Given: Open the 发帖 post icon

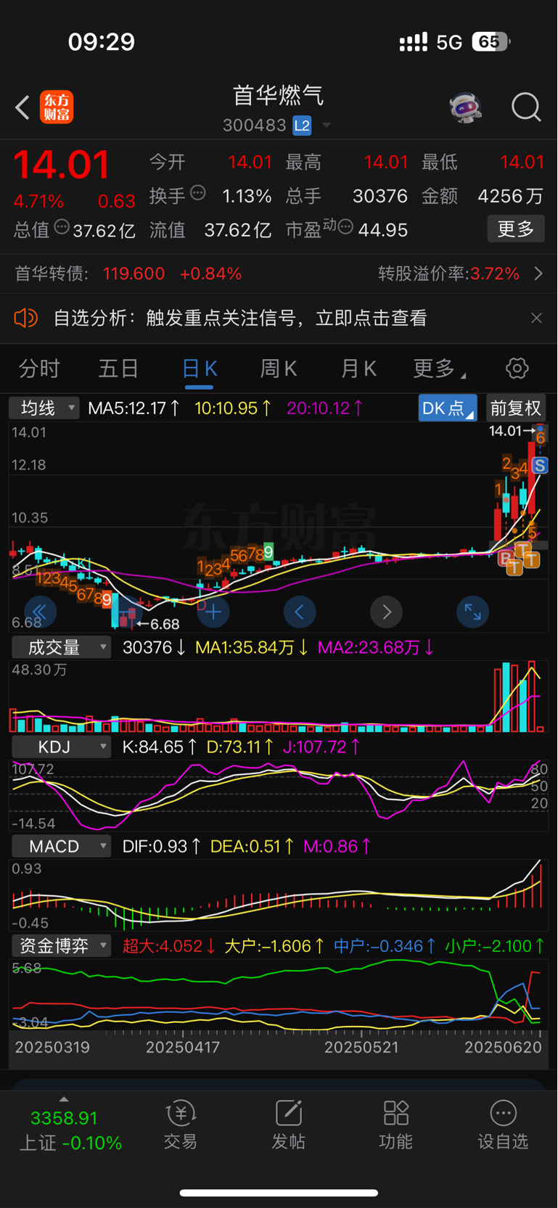Looking at the screenshot, I should (288, 1125).
